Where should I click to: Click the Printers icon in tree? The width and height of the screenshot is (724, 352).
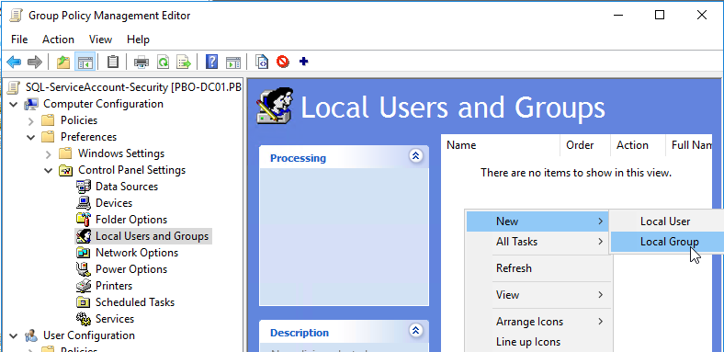pos(84,286)
